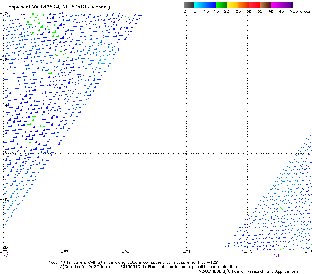Click the -27 longitude axis label
The width and height of the screenshot is (312, 274).
65,252
